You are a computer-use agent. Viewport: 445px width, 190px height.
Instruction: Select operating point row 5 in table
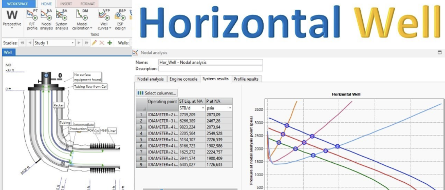click(x=184, y=140)
